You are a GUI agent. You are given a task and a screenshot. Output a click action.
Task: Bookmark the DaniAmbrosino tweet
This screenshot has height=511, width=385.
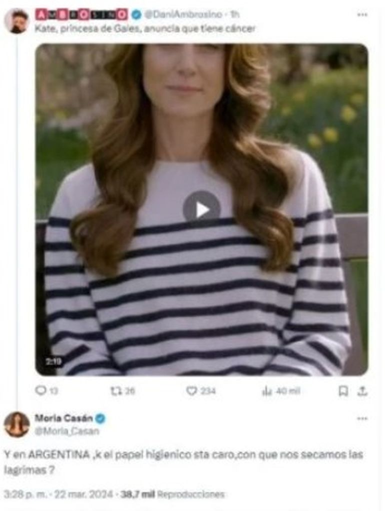343,391
